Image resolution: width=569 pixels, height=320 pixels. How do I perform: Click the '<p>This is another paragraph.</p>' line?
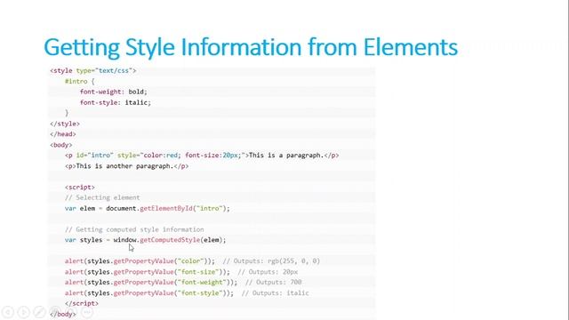pyautogui.click(x=127, y=166)
